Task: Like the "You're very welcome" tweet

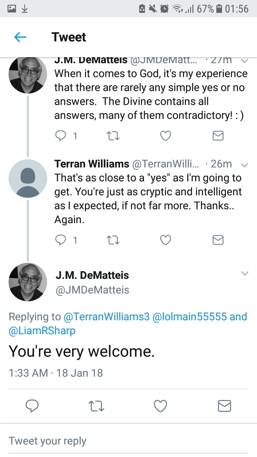Action: coord(160,406)
